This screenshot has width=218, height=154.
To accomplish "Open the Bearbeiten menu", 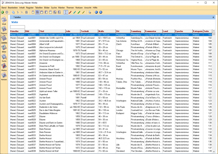I will coord(13,8).
